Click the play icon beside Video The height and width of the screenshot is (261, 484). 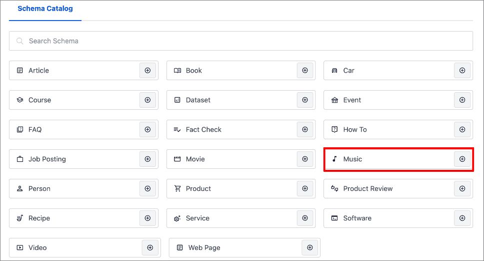pyautogui.click(x=20, y=247)
